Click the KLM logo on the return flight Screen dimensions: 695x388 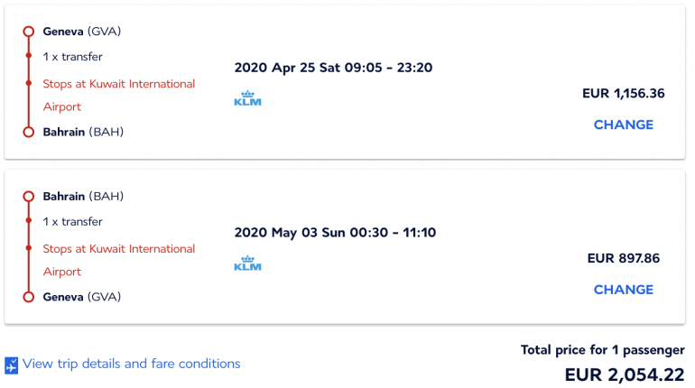click(x=246, y=263)
